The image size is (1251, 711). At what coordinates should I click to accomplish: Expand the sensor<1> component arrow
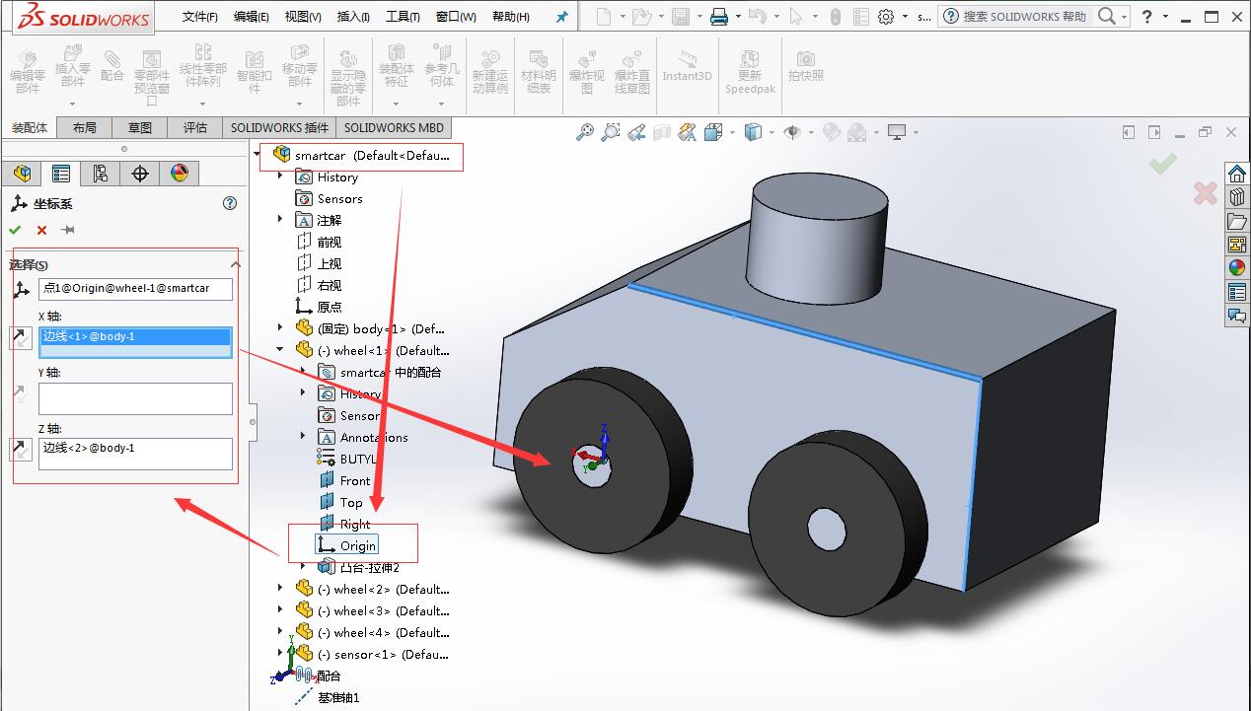click(x=280, y=654)
